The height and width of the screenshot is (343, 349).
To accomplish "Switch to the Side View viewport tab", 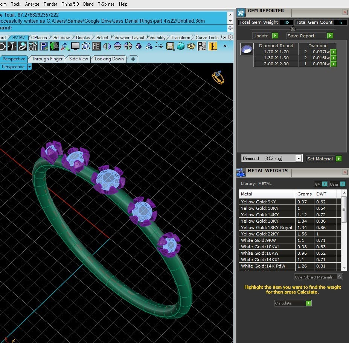I will [79, 59].
